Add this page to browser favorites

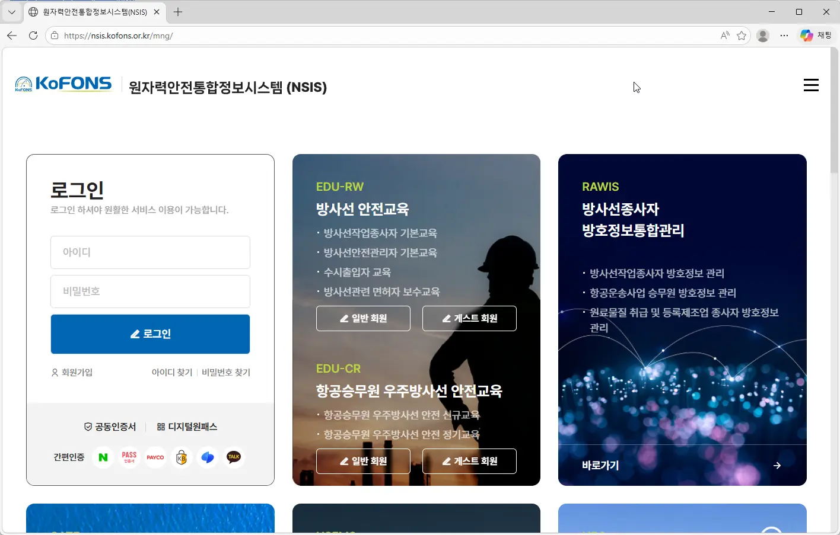(x=742, y=35)
